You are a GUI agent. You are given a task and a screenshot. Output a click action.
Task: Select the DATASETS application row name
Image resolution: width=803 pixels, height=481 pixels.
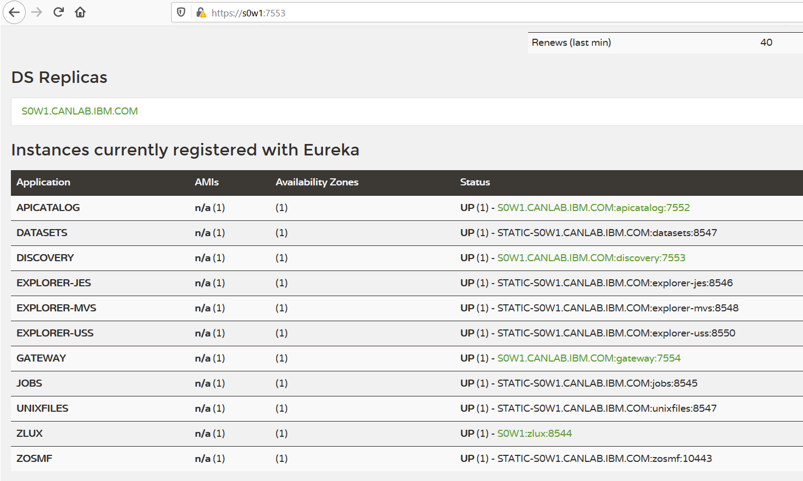(x=42, y=233)
